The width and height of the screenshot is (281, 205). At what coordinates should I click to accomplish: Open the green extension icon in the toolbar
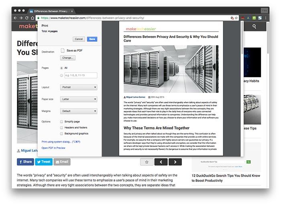(x=254, y=18)
